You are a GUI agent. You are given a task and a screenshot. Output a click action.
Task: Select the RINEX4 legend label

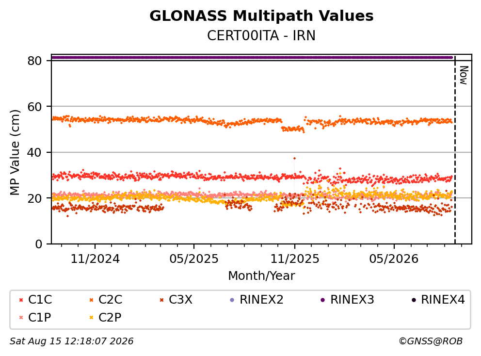(443, 300)
